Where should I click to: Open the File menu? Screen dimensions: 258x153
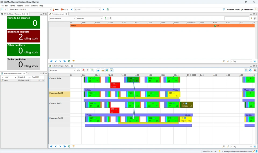pyautogui.click(x=2, y=6)
